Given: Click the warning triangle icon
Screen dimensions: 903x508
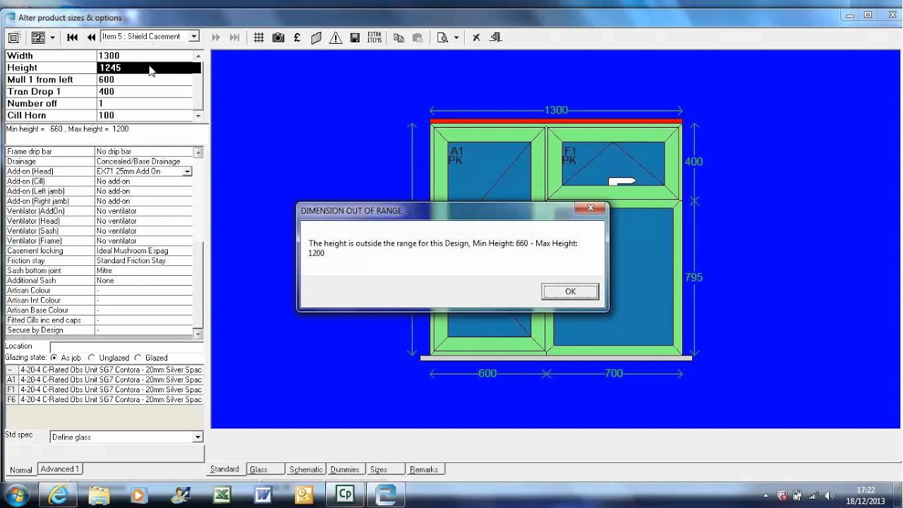Looking at the screenshot, I should pos(336,37).
